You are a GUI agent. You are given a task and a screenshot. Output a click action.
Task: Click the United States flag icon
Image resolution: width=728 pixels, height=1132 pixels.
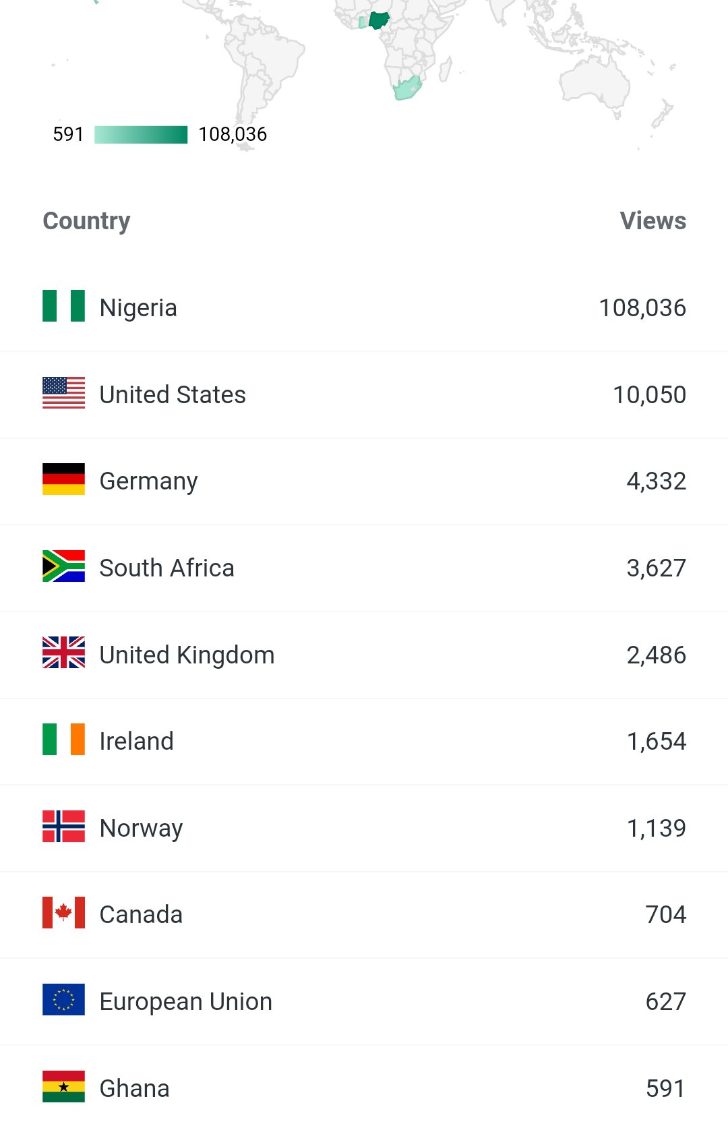pyautogui.click(x=63, y=393)
